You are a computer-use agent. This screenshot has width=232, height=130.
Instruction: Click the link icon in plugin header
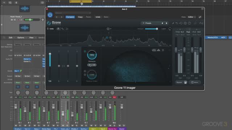point(200,17)
